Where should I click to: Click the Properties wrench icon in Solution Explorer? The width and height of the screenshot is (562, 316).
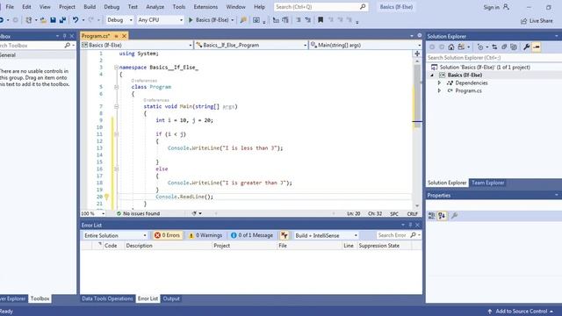(526, 47)
